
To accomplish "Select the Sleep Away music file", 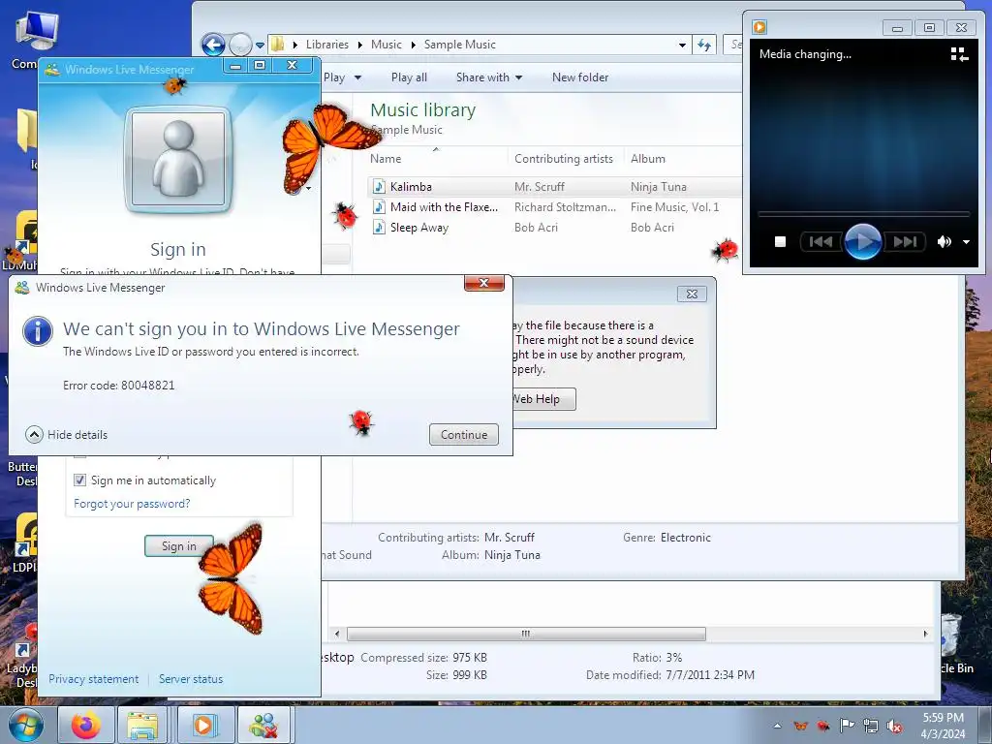I will [x=418, y=227].
